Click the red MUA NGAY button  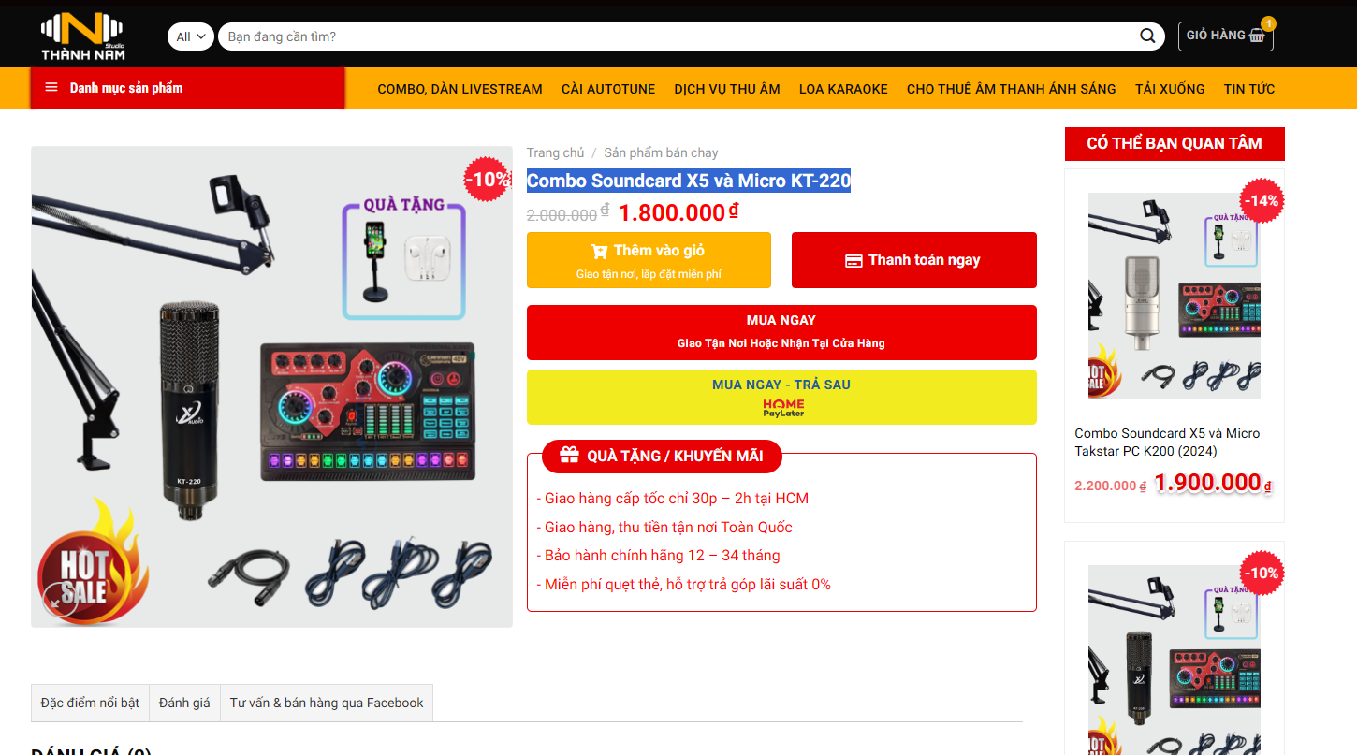pos(781,332)
